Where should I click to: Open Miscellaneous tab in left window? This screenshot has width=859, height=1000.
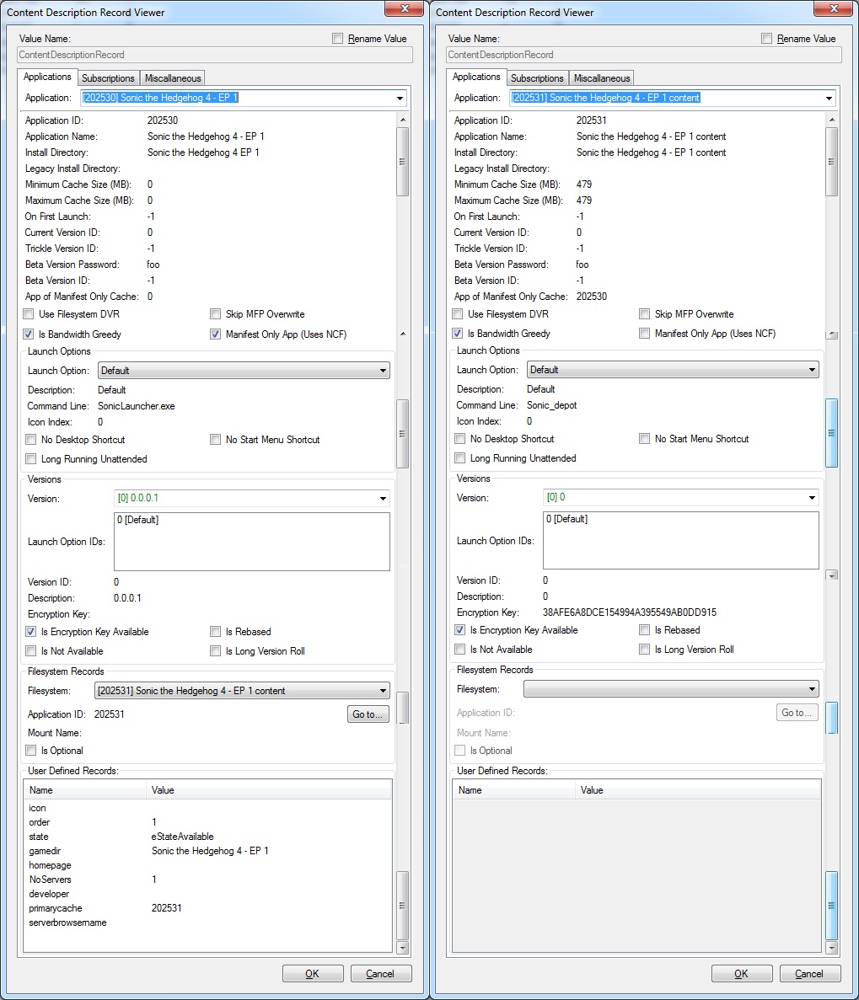pos(173,78)
